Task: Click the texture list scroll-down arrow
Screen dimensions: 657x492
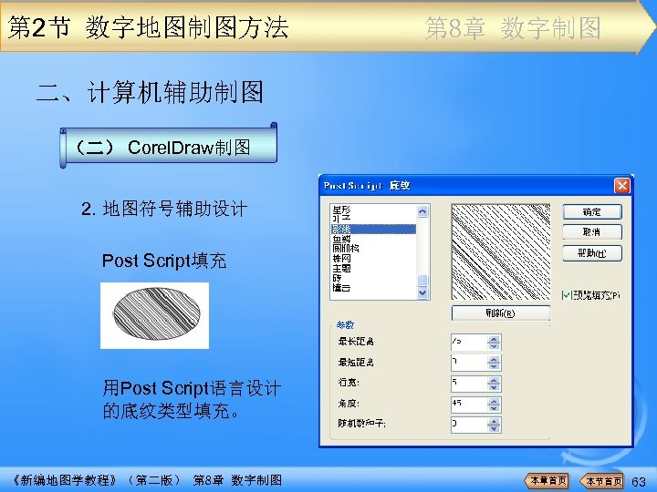Action: click(422, 292)
